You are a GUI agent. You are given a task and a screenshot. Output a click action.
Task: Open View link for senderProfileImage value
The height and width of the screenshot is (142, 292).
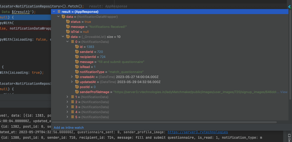click(x=284, y=92)
